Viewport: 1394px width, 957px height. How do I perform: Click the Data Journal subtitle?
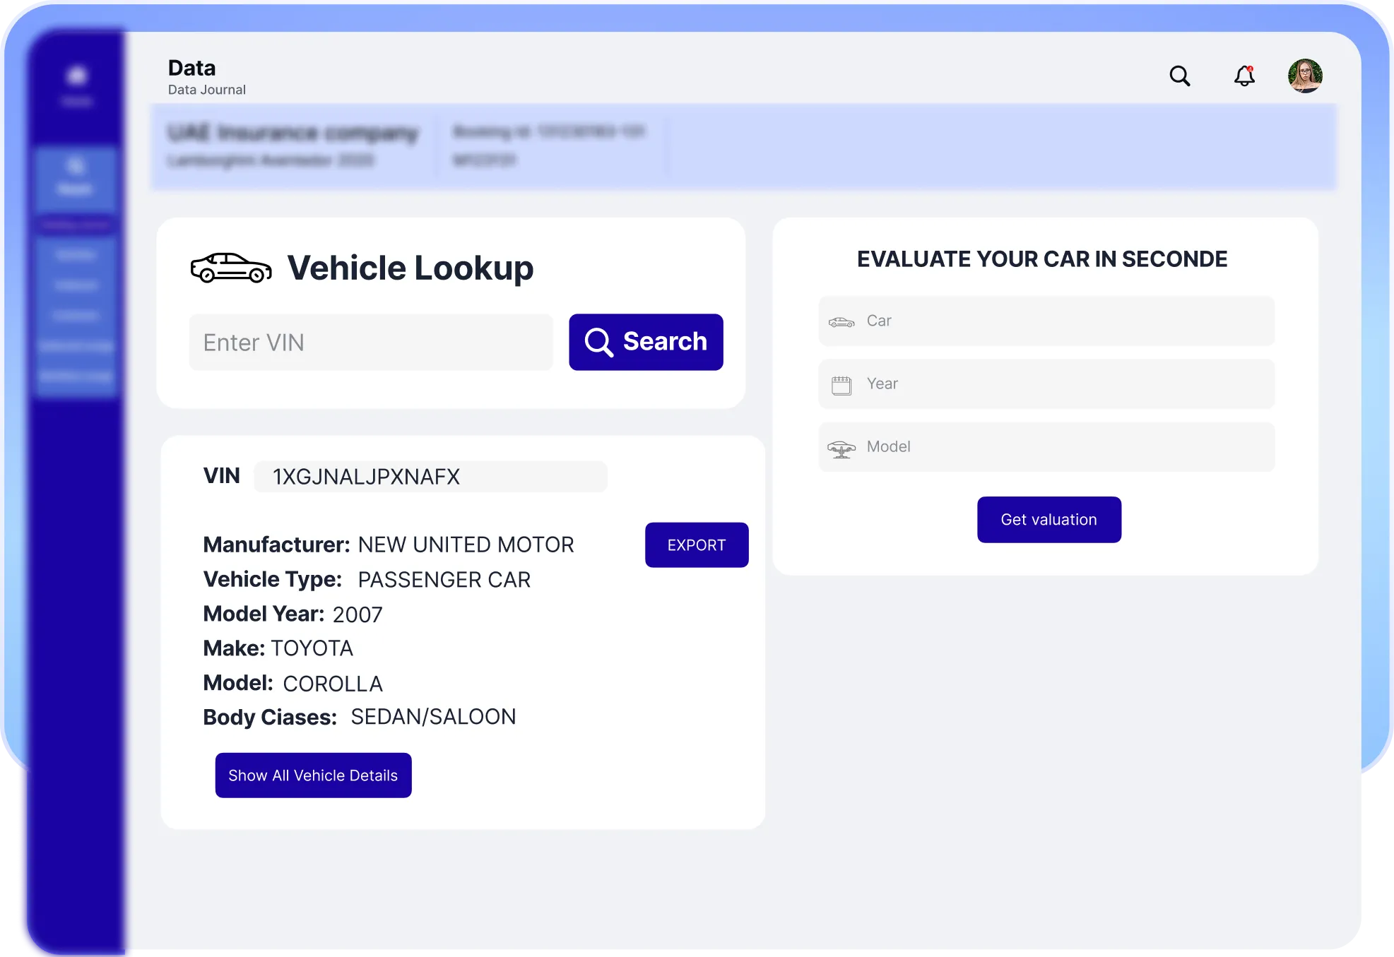pyautogui.click(x=207, y=90)
